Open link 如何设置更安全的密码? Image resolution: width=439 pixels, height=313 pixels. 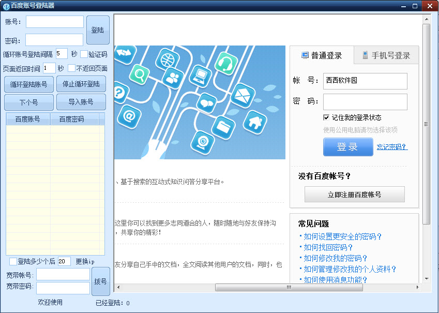(342, 236)
